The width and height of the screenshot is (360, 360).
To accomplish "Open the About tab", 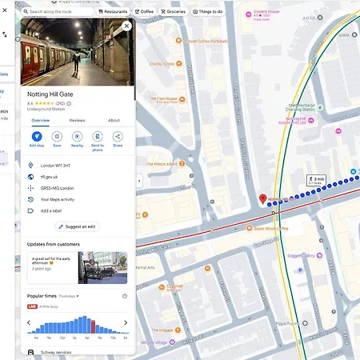I will click(114, 120).
